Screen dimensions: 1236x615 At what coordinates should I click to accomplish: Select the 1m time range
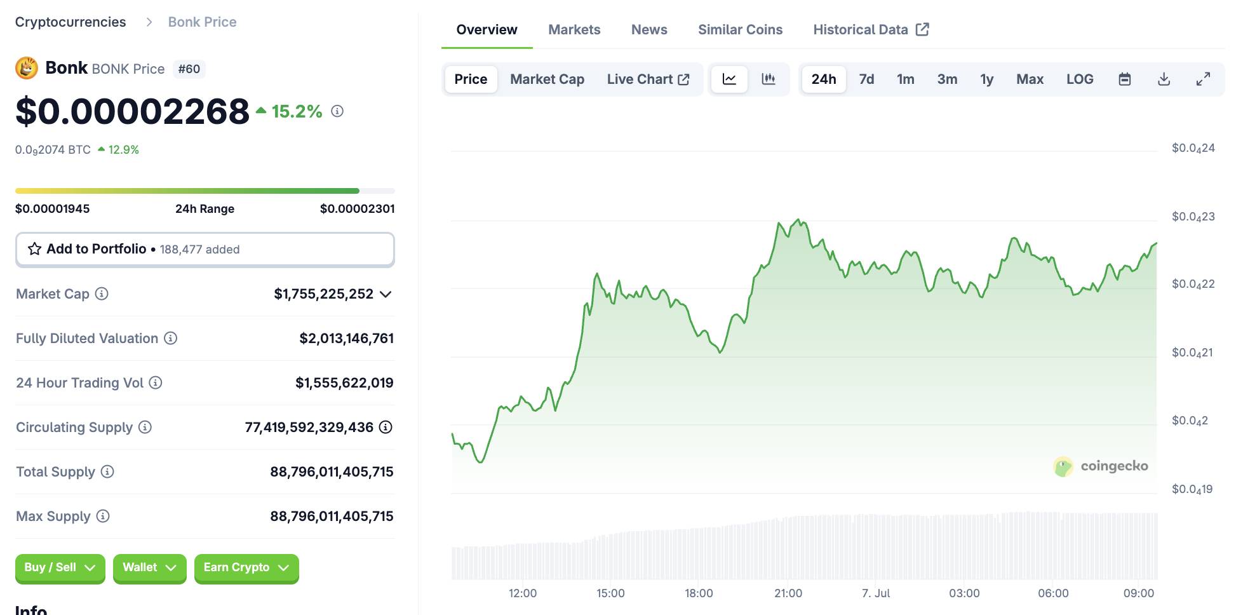tap(906, 79)
